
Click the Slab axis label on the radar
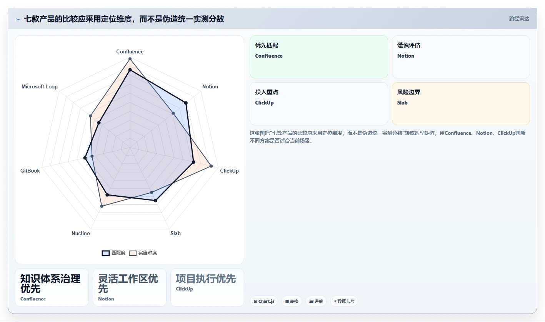pos(175,233)
